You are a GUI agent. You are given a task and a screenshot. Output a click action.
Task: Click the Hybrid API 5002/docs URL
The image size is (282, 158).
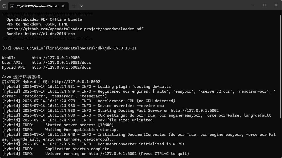click(61, 67)
